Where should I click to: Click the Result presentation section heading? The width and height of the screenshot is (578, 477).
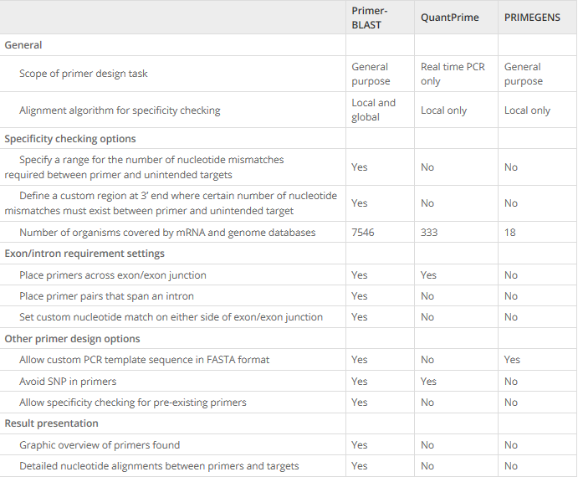tap(51, 423)
